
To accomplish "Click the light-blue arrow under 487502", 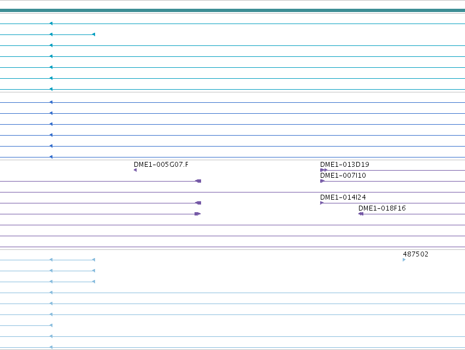I will coord(404,260).
